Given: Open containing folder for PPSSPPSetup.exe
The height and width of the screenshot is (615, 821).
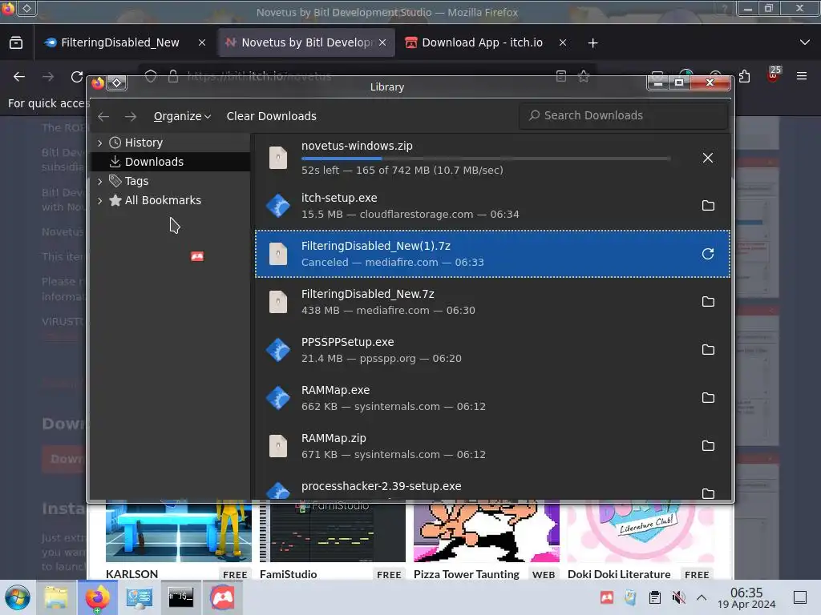Looking at the screenshot, I should [708, 350].
